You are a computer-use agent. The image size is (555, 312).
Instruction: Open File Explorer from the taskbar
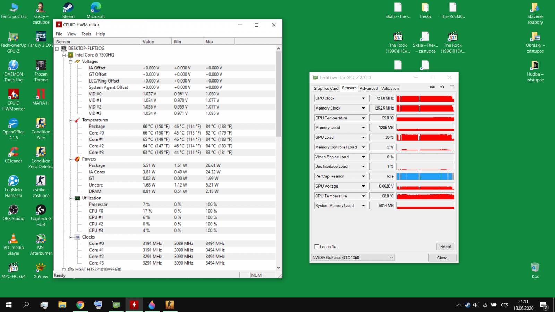(x=62, y=305)
